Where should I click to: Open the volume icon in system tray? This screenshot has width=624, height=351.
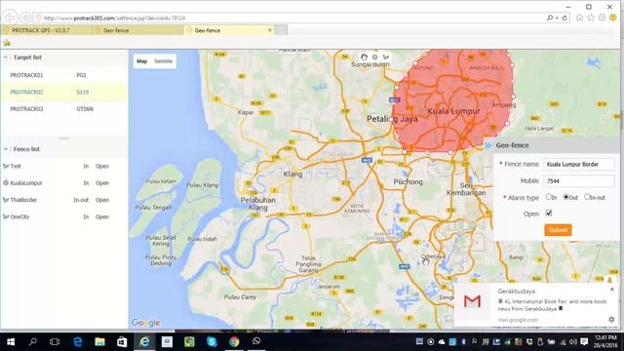(573, 342)
